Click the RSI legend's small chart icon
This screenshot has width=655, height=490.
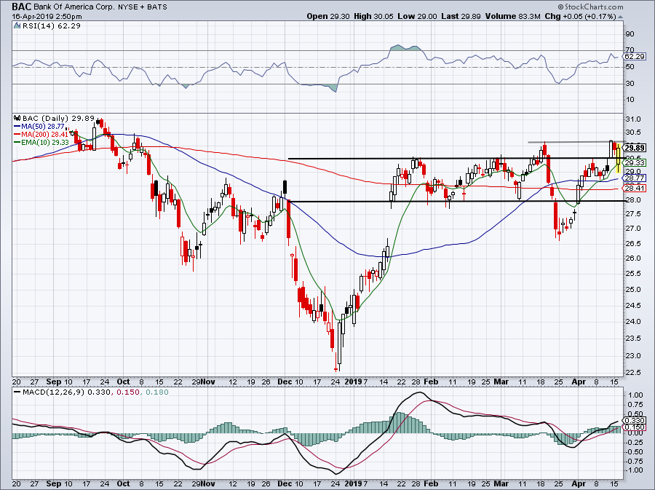[x=17, y=26]
